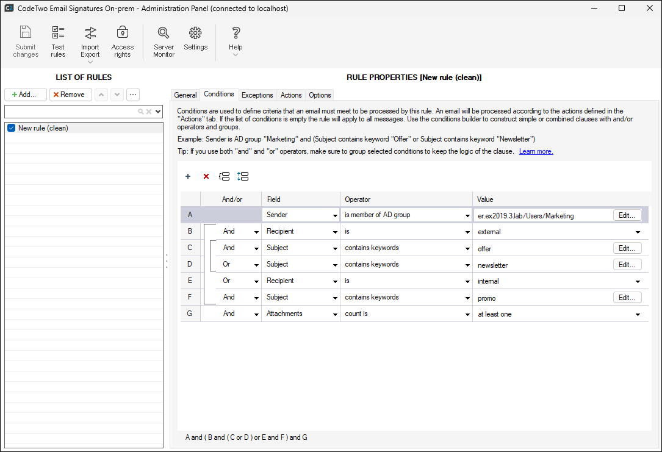Click Edit... for 'newsletter' keyword
662x452 pixels.
tap(627, 265)
